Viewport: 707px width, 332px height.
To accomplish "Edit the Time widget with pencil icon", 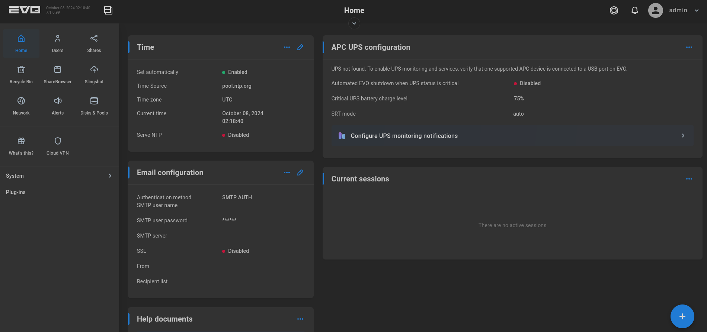I will pyautogui.click(x=300, y=47).
